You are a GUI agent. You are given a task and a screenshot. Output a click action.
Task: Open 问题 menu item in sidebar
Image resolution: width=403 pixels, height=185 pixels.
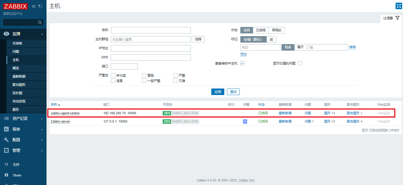(x=26, y=52)
